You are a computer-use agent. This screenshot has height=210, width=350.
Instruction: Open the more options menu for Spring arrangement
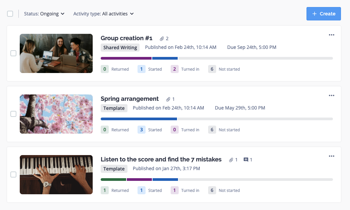[x=332, y=95]
